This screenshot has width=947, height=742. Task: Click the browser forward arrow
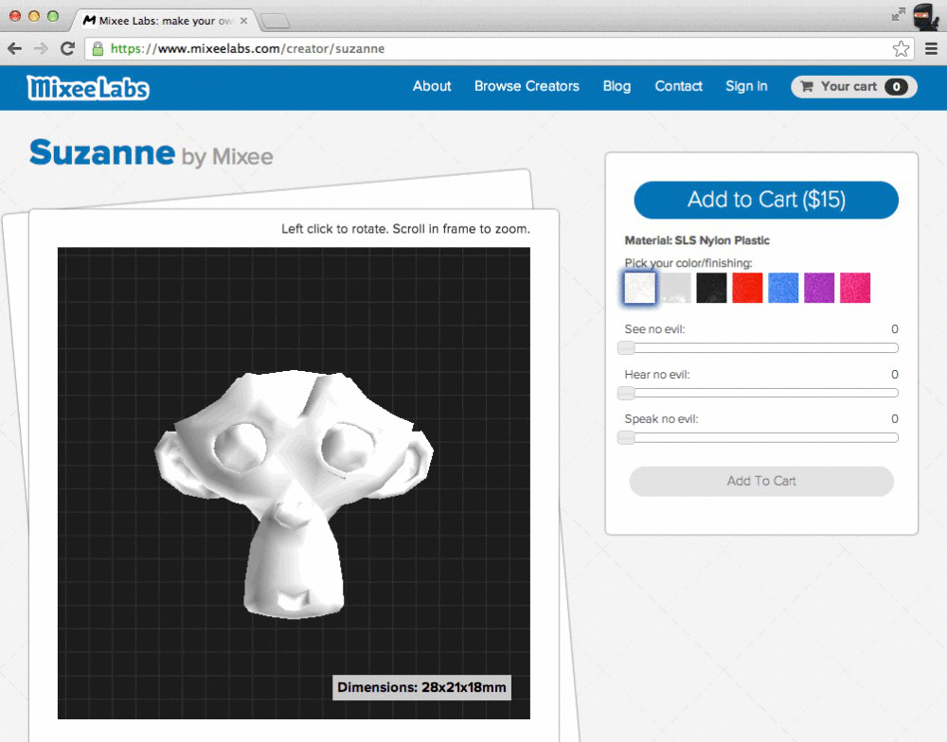[41, 48]
